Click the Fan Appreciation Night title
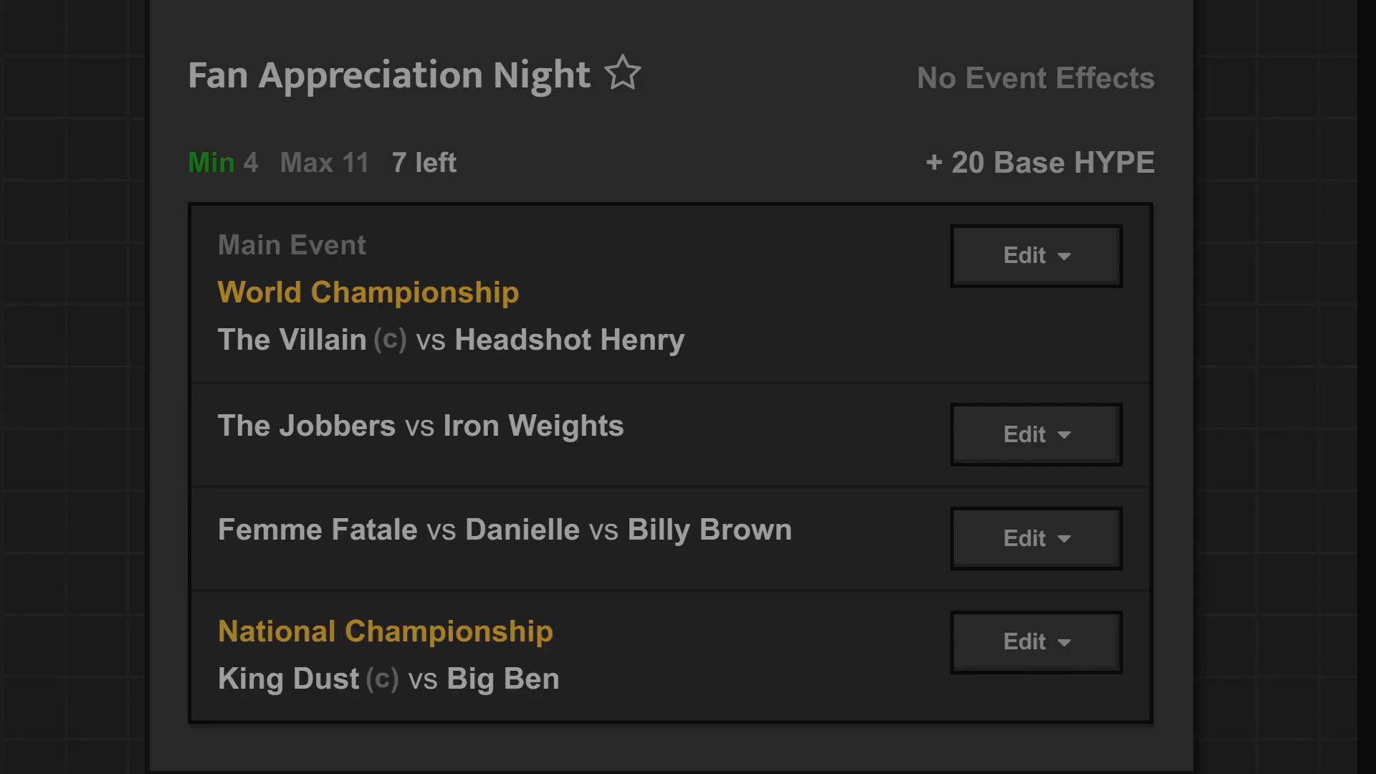1376x774 pixels. 388,75
